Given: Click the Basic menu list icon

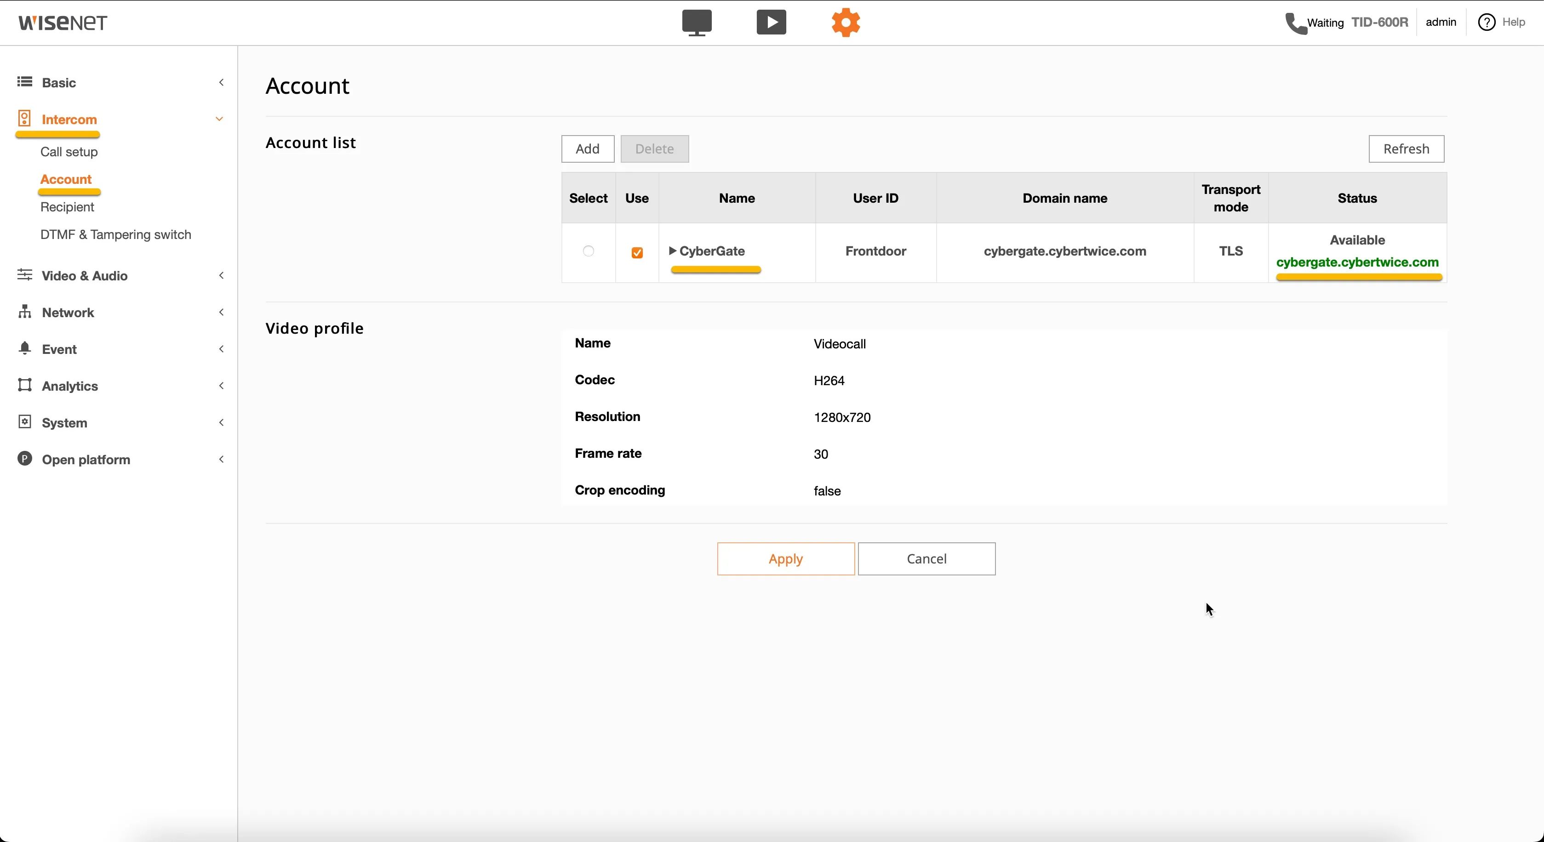Looking at the screenshot, I should coord(24,81).
